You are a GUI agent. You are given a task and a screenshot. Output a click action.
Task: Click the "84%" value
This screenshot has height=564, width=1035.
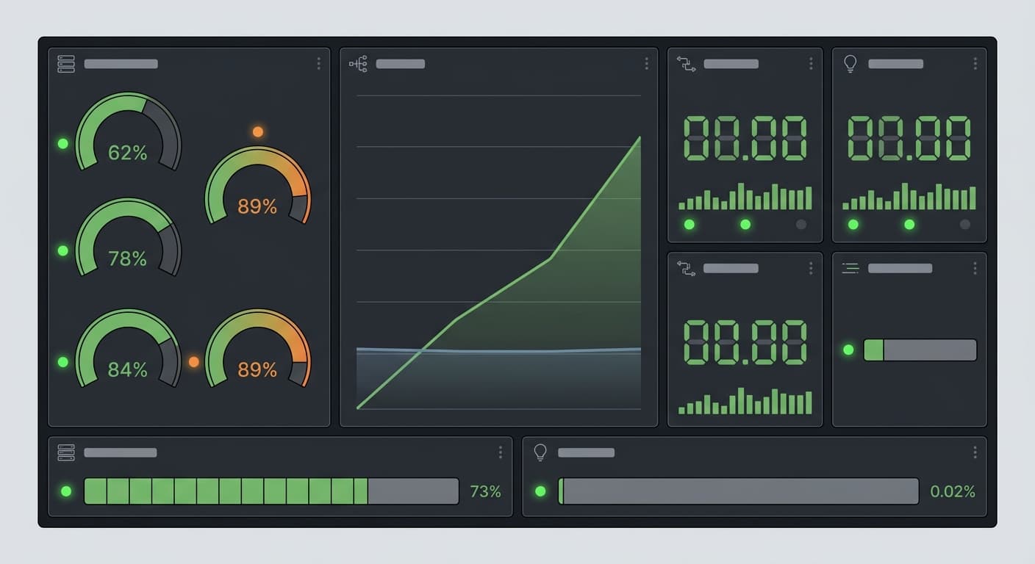pos(128,369)
